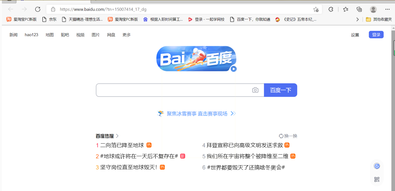This screenshot has height=191, width=395.
Task: Click the browser forward arrow
Action: tap(24, 9)
